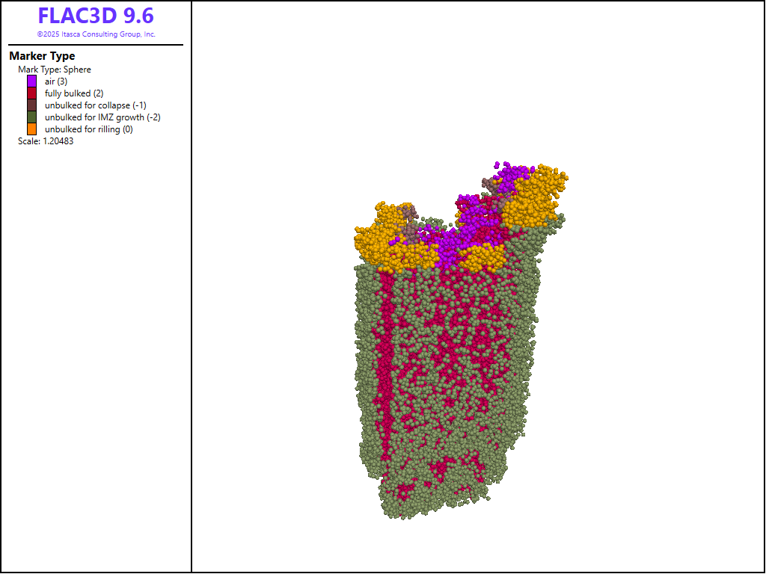Select the brown unbulked for collapse swatch
This screenshot has height=574, width=766.
point(32,105)
